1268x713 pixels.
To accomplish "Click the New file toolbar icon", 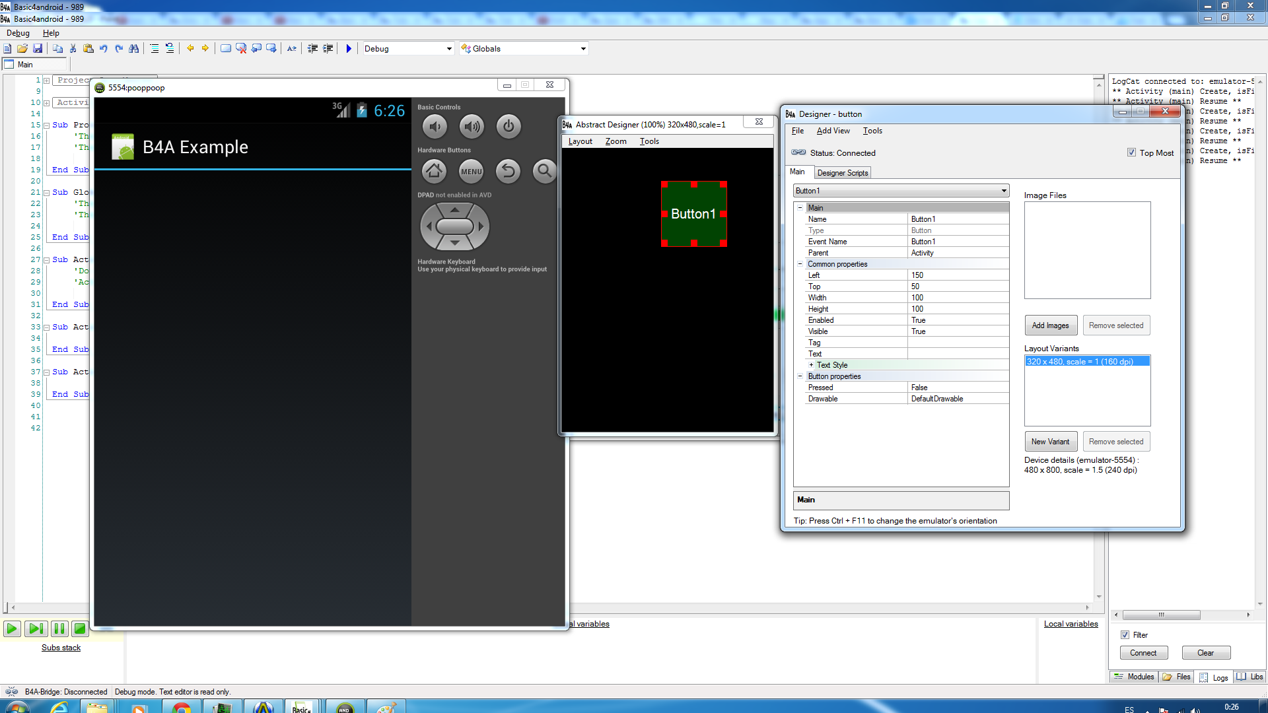I will click(7, 48).
